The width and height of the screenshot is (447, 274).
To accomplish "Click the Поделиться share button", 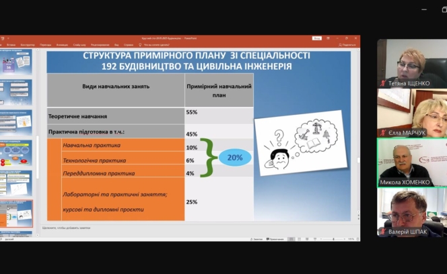I will tap(350, 44).
